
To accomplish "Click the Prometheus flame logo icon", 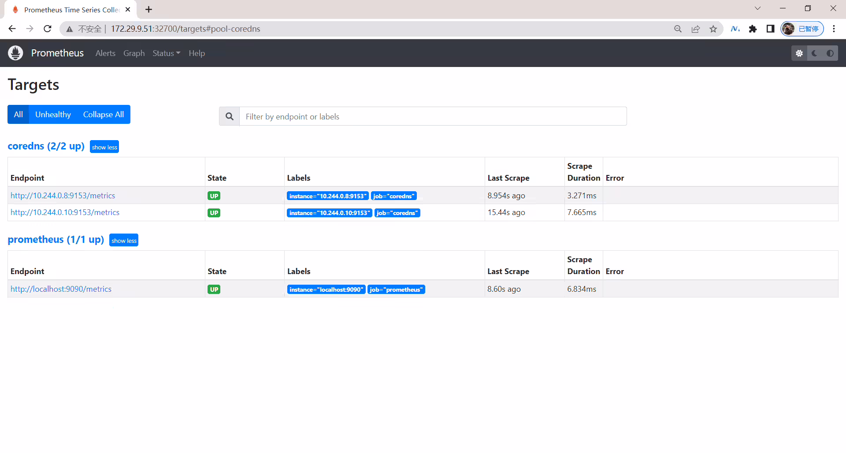I will 15,53.
